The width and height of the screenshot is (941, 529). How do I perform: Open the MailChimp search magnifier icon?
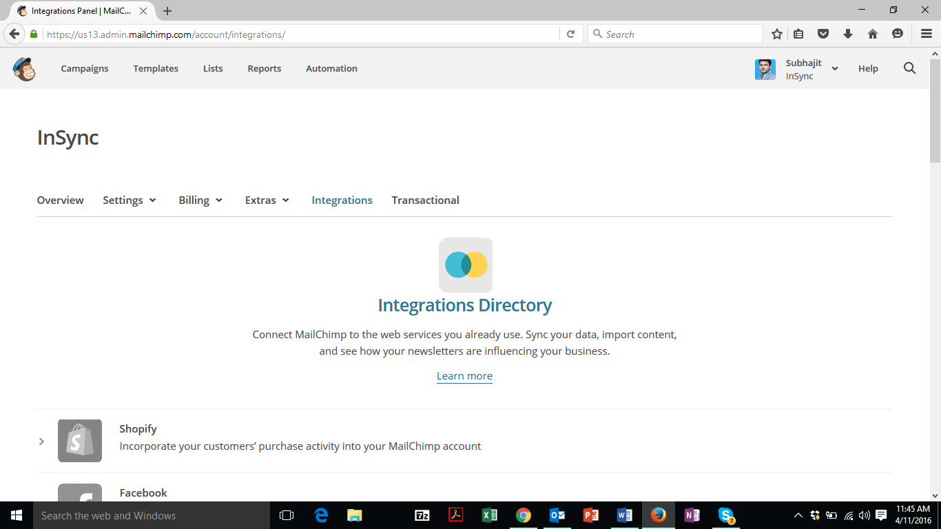909,68
